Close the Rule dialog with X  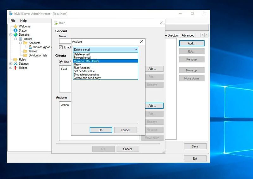coord(161,23)
